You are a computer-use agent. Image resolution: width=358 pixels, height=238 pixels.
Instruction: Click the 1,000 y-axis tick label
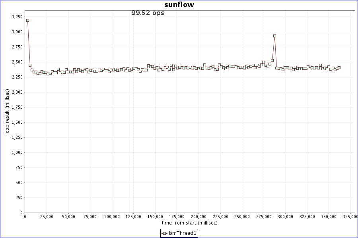coord(17,152)
